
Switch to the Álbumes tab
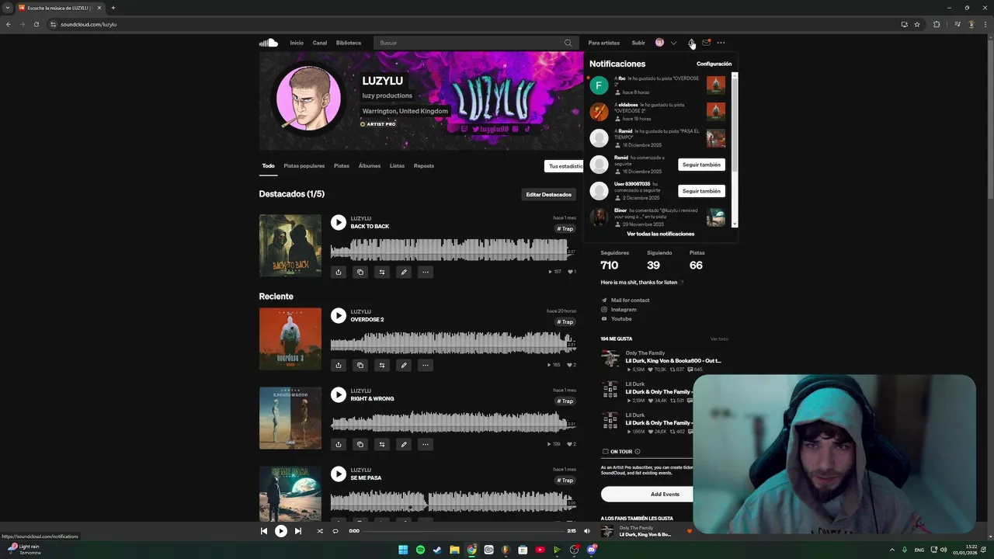(370, 165)
